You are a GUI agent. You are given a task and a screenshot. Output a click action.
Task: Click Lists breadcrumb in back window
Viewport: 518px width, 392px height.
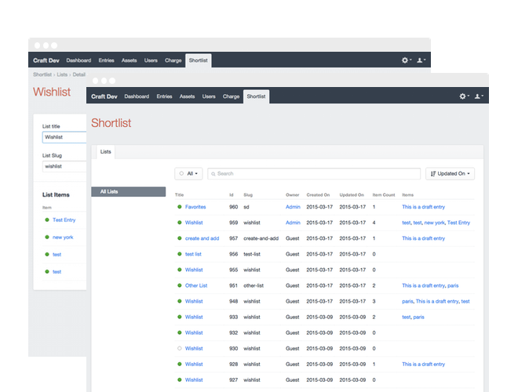pyautogui.click(x=62, y=74)
